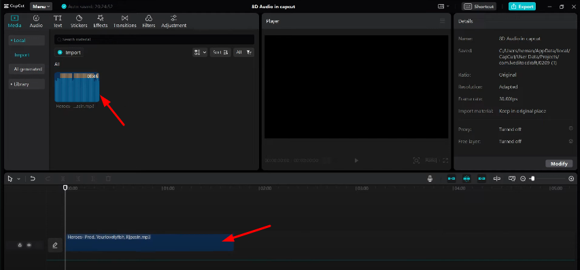Open the Filters tab
Image resolution: width=580 pixels, height=270 pixels.
point(149,22)
